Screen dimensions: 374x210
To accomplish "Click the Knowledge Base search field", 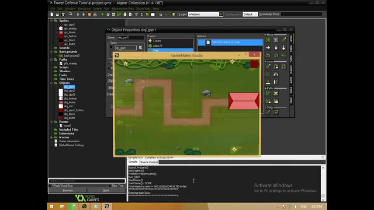I will 301,14.
